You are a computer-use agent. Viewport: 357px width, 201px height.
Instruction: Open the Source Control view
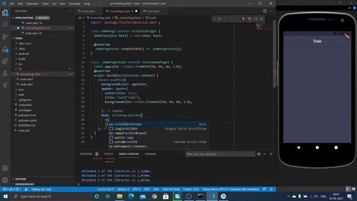coord(5,37)
